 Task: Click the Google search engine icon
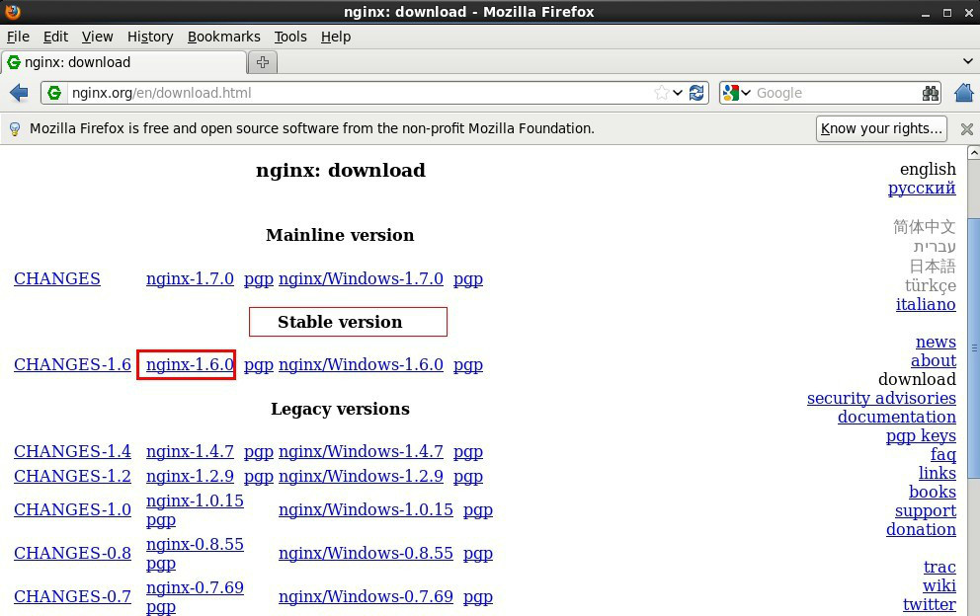point(730,93)
